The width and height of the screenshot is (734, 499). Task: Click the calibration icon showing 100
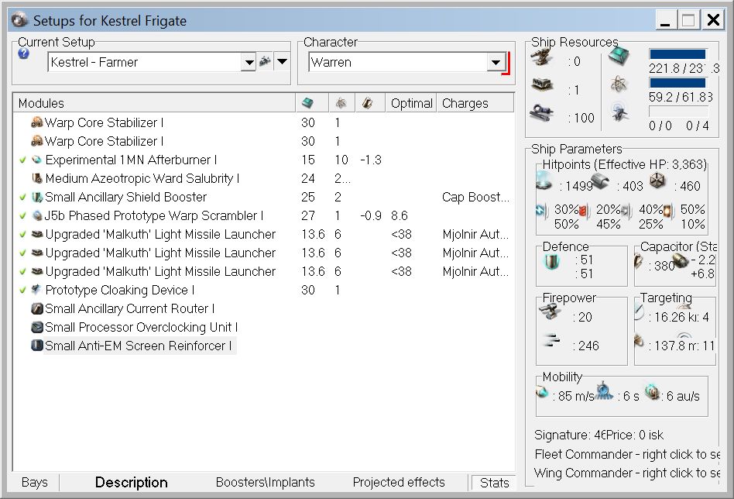click(x=542, y=112)
